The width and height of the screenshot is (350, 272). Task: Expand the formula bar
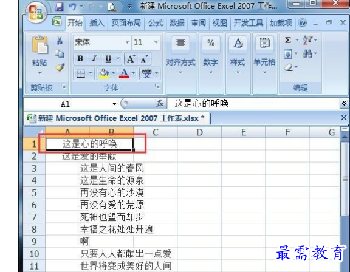(344, 103)
